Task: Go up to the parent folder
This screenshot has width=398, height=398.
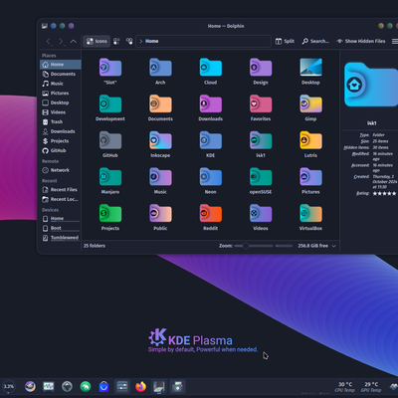Action: click(74, 41)
